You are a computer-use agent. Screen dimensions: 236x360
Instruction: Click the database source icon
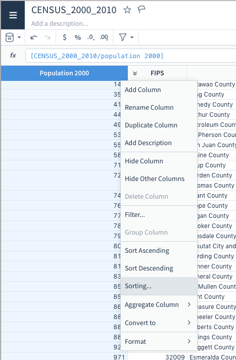click(10, 37)
